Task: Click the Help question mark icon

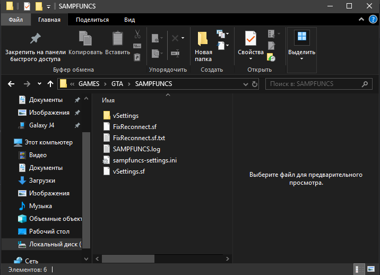Action: [x=373, y=20]
